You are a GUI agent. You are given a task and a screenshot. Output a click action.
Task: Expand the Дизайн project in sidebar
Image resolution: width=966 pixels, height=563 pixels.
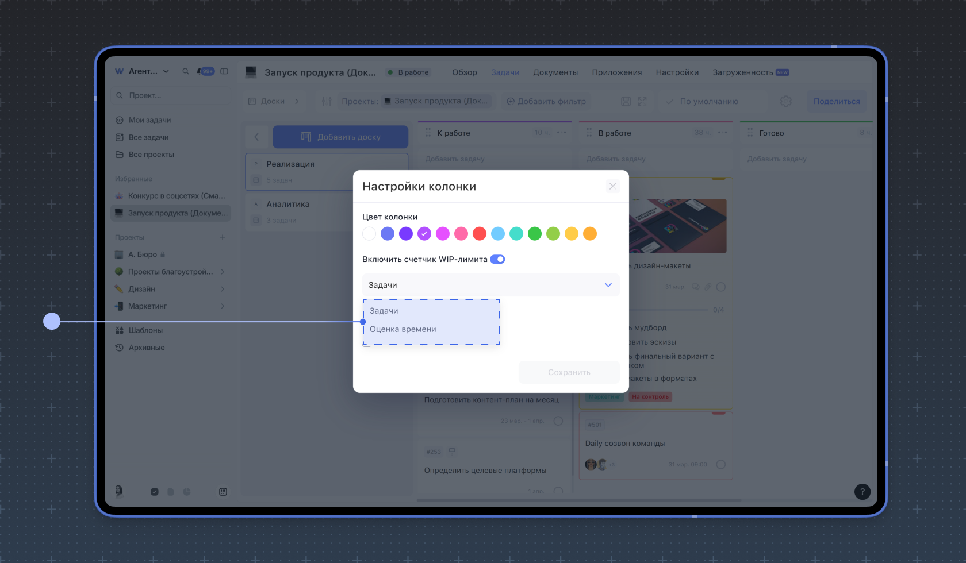[223, 289]
